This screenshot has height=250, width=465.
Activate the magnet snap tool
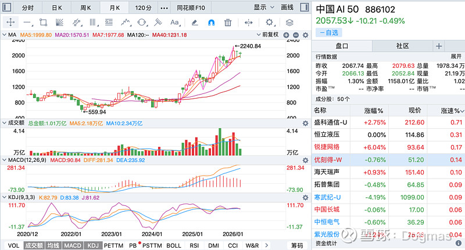click(x=211, y=22)
